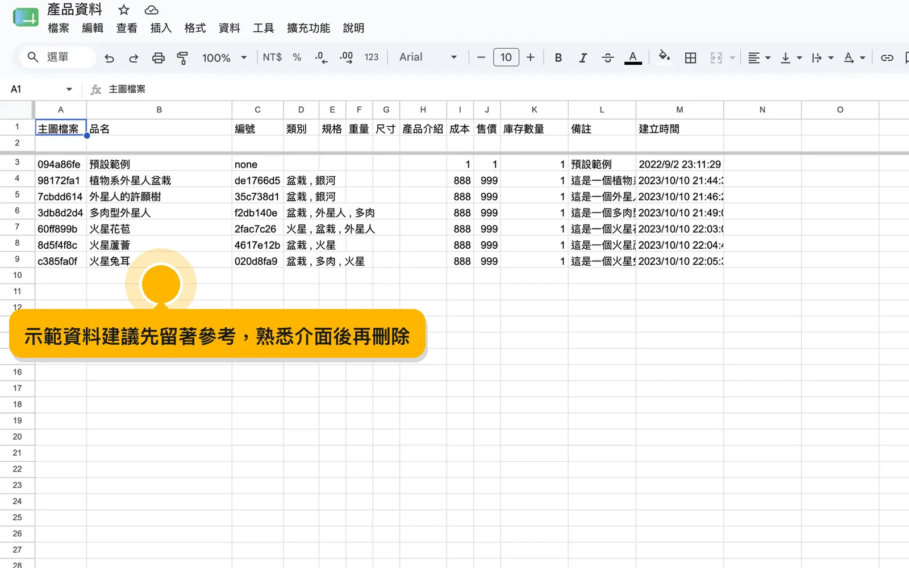Increase font size with plus button
This screenshot has height=568, width=909.
point(531,57)
